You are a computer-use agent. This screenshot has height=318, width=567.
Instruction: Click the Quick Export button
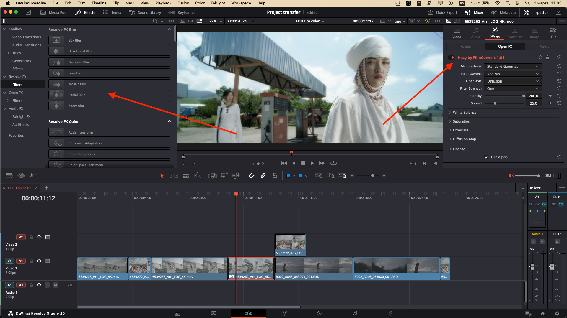pos(442,12)
